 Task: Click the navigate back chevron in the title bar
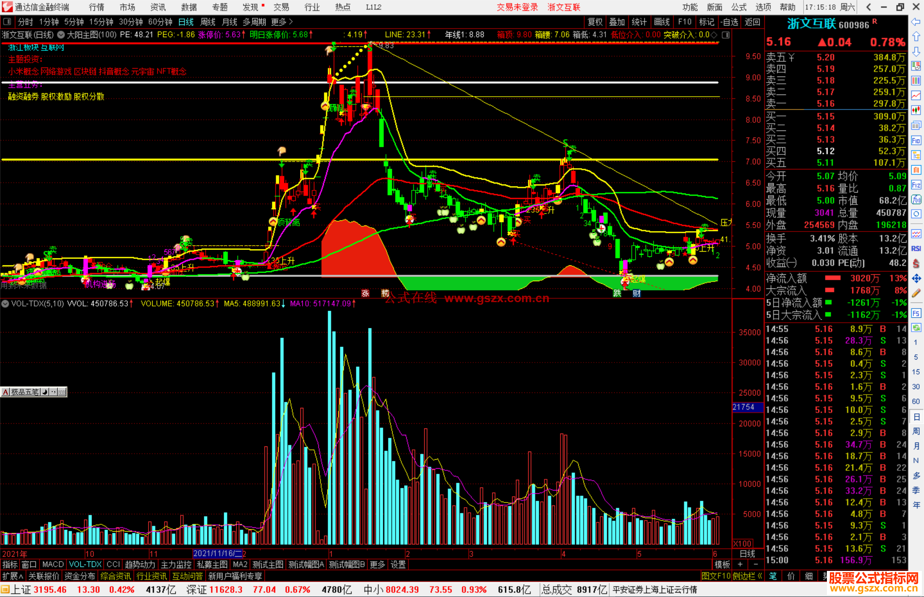tap(868, 7)
